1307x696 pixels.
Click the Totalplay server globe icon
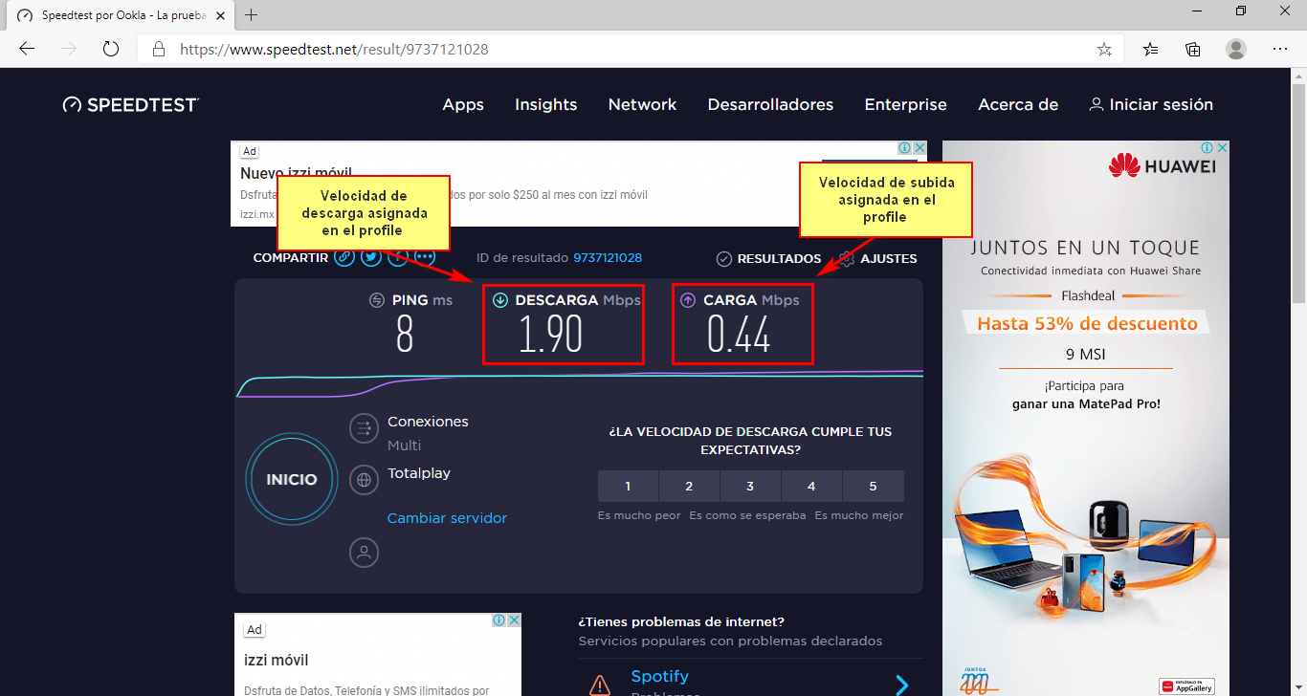pyautogui.click(x=364, y=480)
